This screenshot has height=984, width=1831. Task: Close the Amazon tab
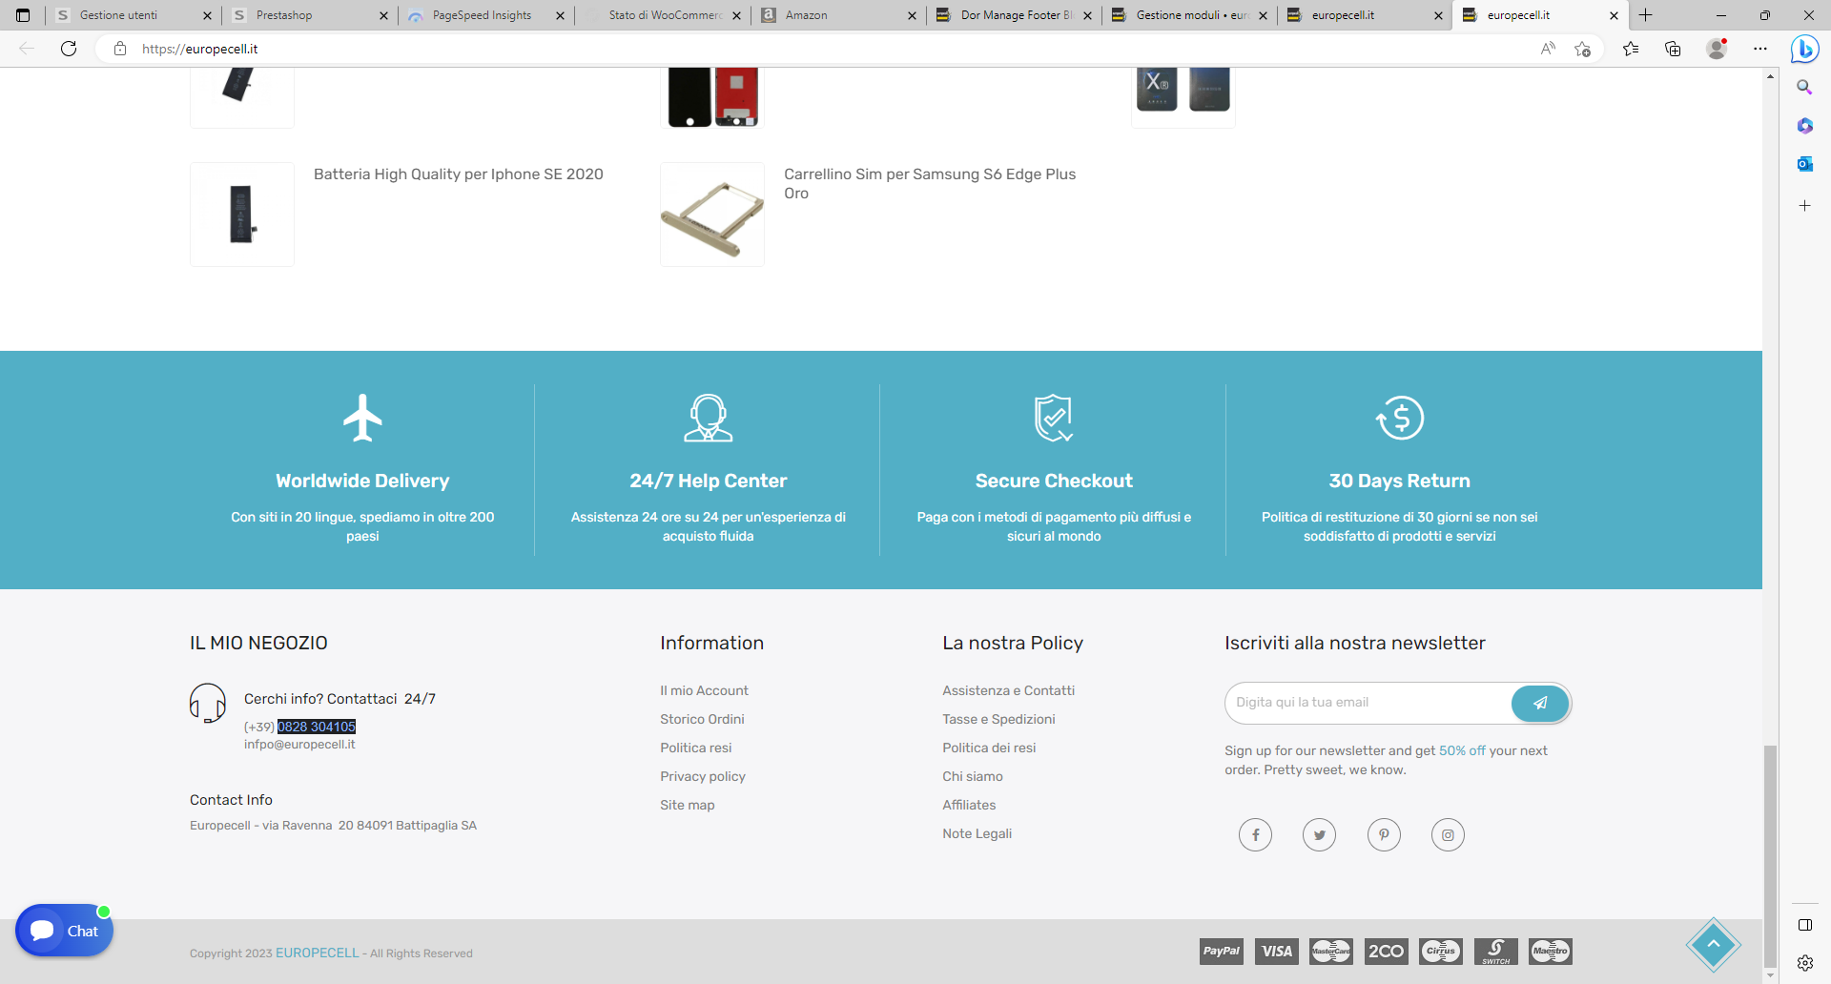click(x=912, y=15)
